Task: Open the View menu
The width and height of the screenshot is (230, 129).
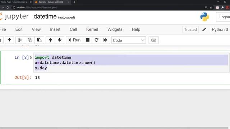Action: click(x=36, y=29)
